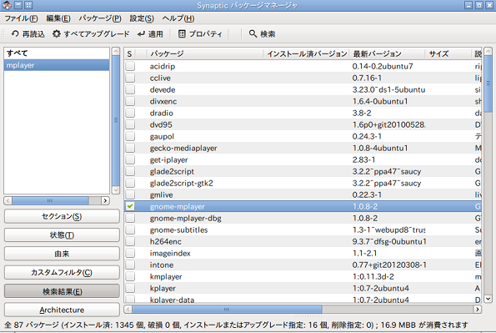The height and width of the screenshot is (333, 496).
Task: Open the 設定(S) menu
Action: pos(142,18)
